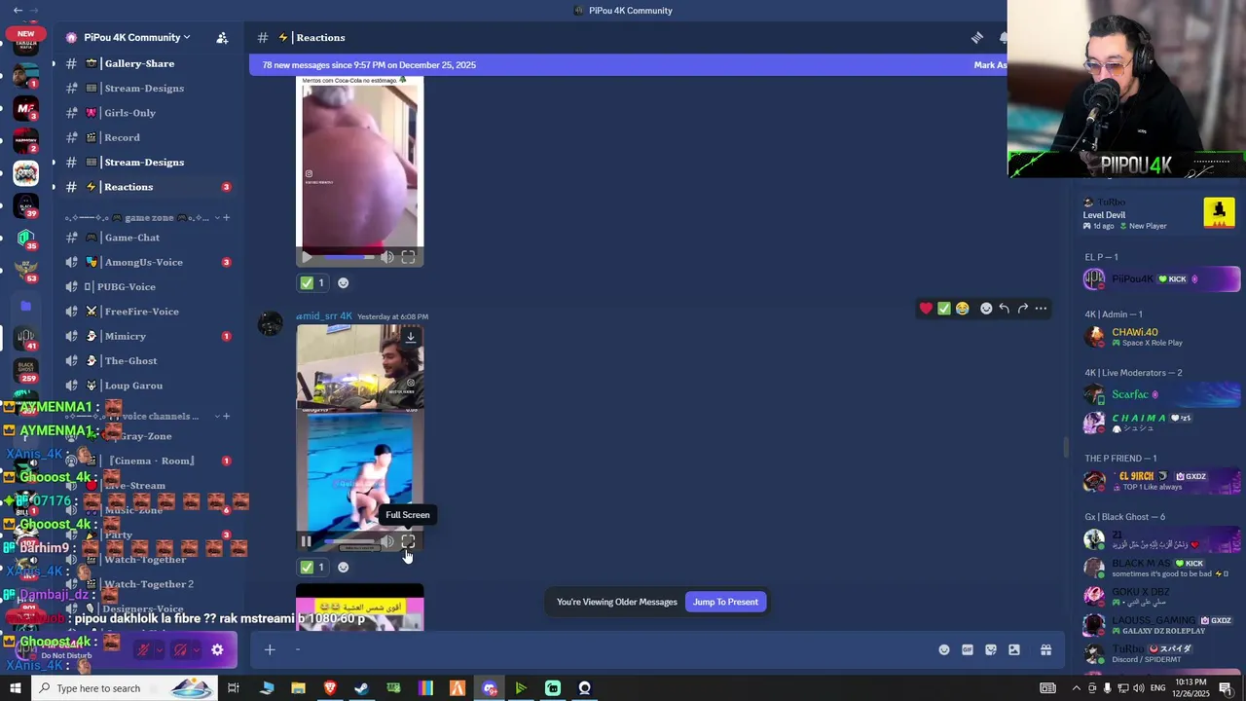Add reaction smiley under the top video
This screenshot has width=1246, height=701.
pos(343,283)
